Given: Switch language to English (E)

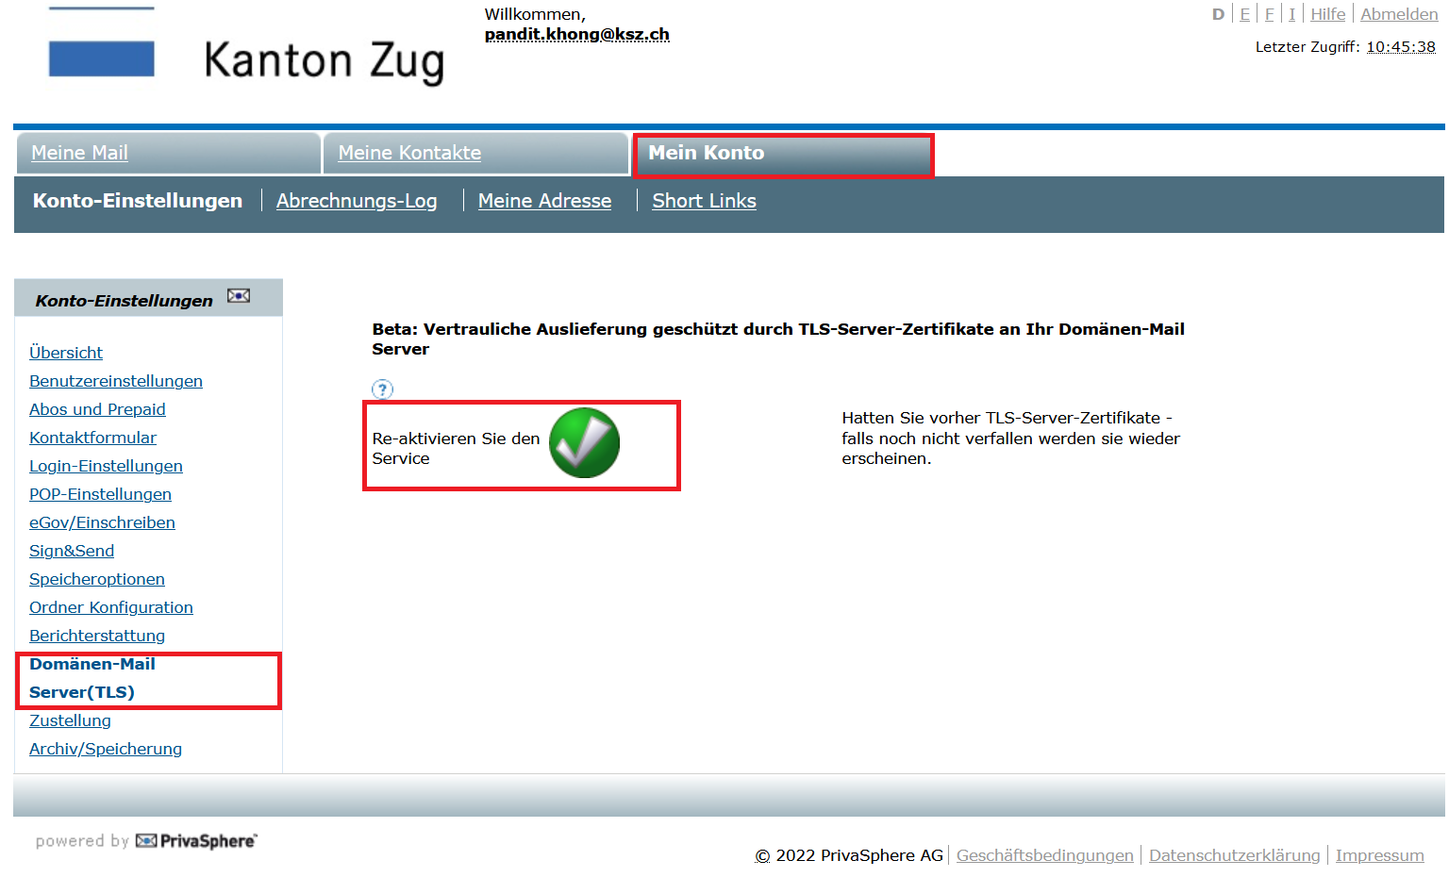Looking at the screenshot, I should (x=1244, y=14).
